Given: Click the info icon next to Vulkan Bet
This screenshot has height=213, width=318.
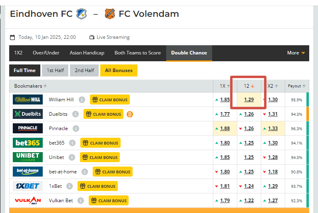Looking at the screenshot, I should coord(81,201).
